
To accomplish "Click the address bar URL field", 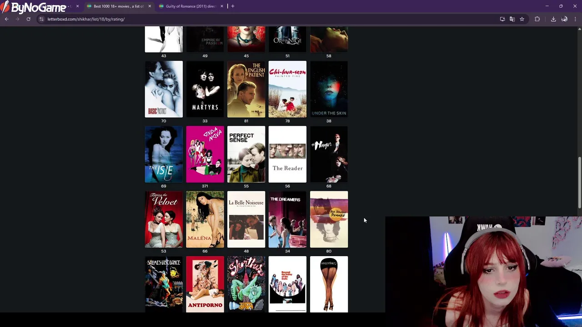I will [268, 19].
